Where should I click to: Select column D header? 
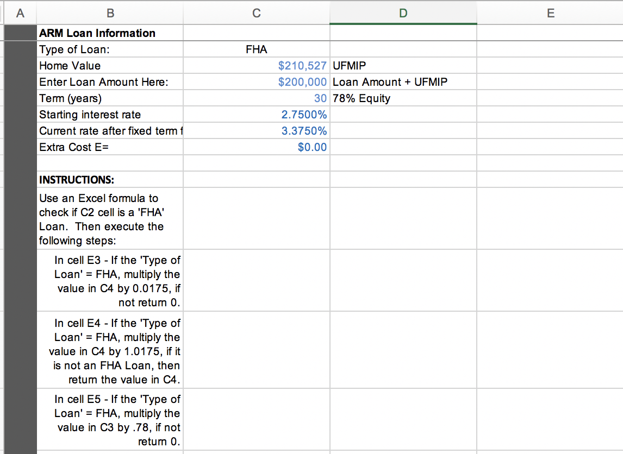pos(403,13)
